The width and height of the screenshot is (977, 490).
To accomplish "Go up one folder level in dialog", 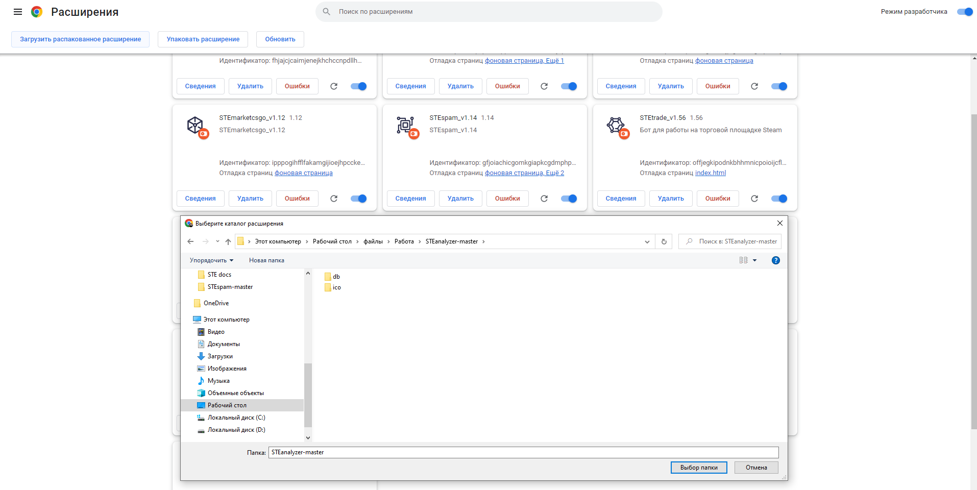I will click(228, 241).
